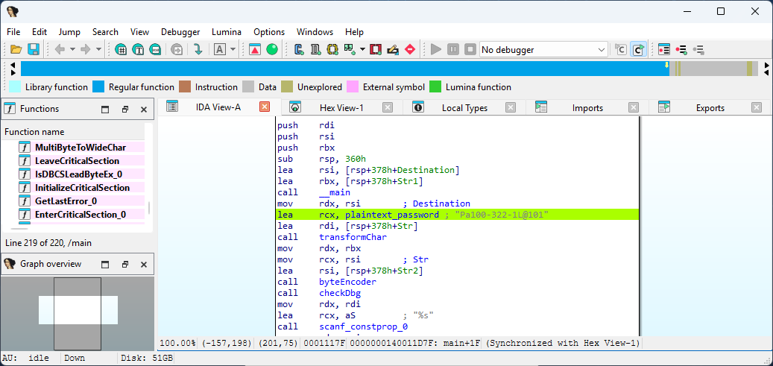Click the T text search toolbar icon

[x=138, y=49]
